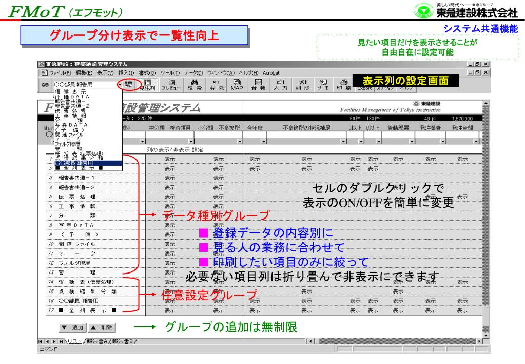Open the データ(D) menu
The width and height of the screenshot is (525, 364).
tap(193, 73)
